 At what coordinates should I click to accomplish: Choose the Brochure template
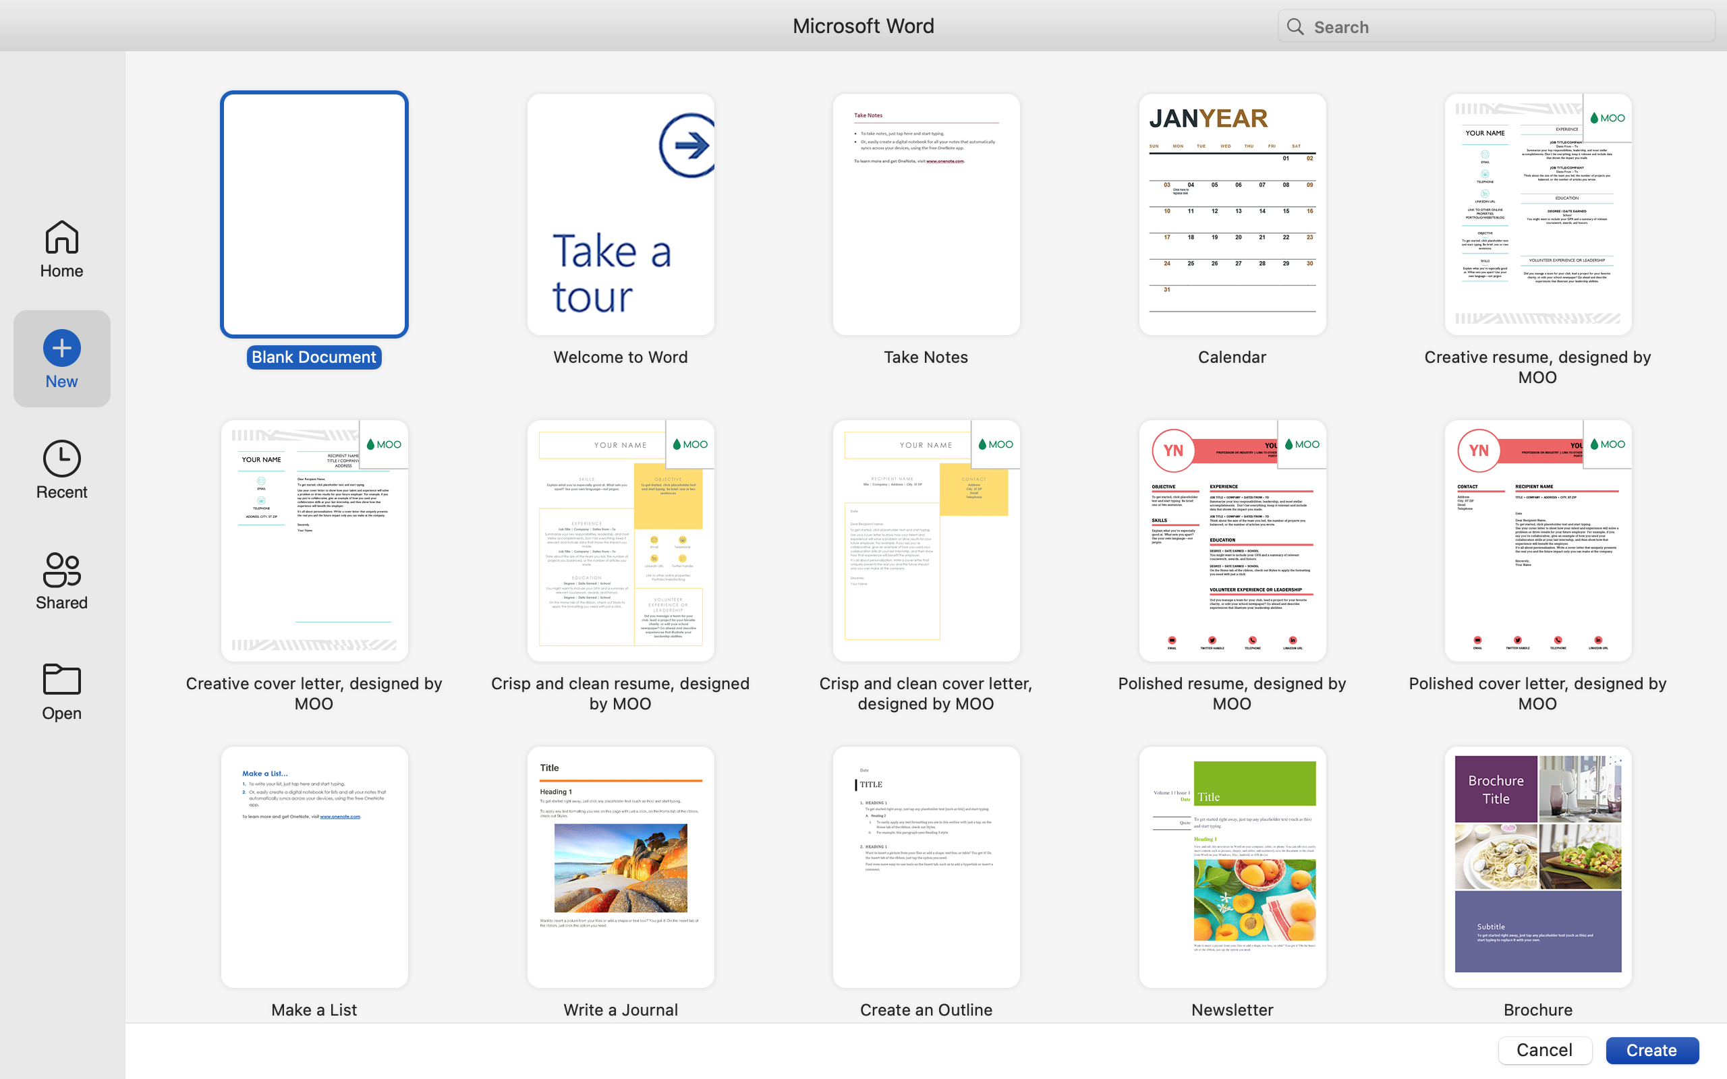1537,867
